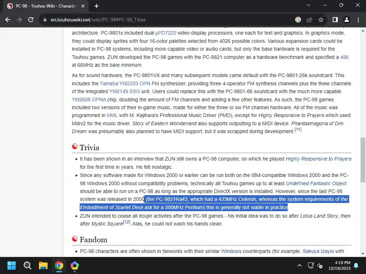
Task: Open the Google icon in the address bar
Action: [298, 20]
